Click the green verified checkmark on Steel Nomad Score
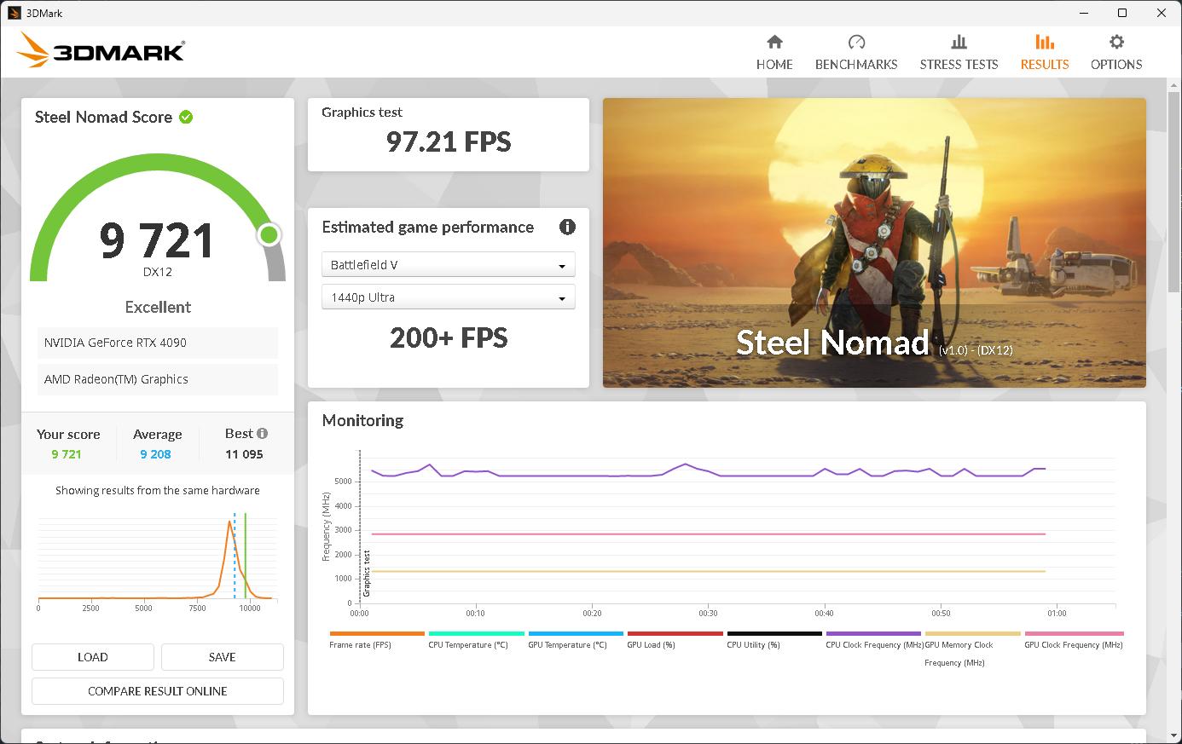 [x=186, y=117]
